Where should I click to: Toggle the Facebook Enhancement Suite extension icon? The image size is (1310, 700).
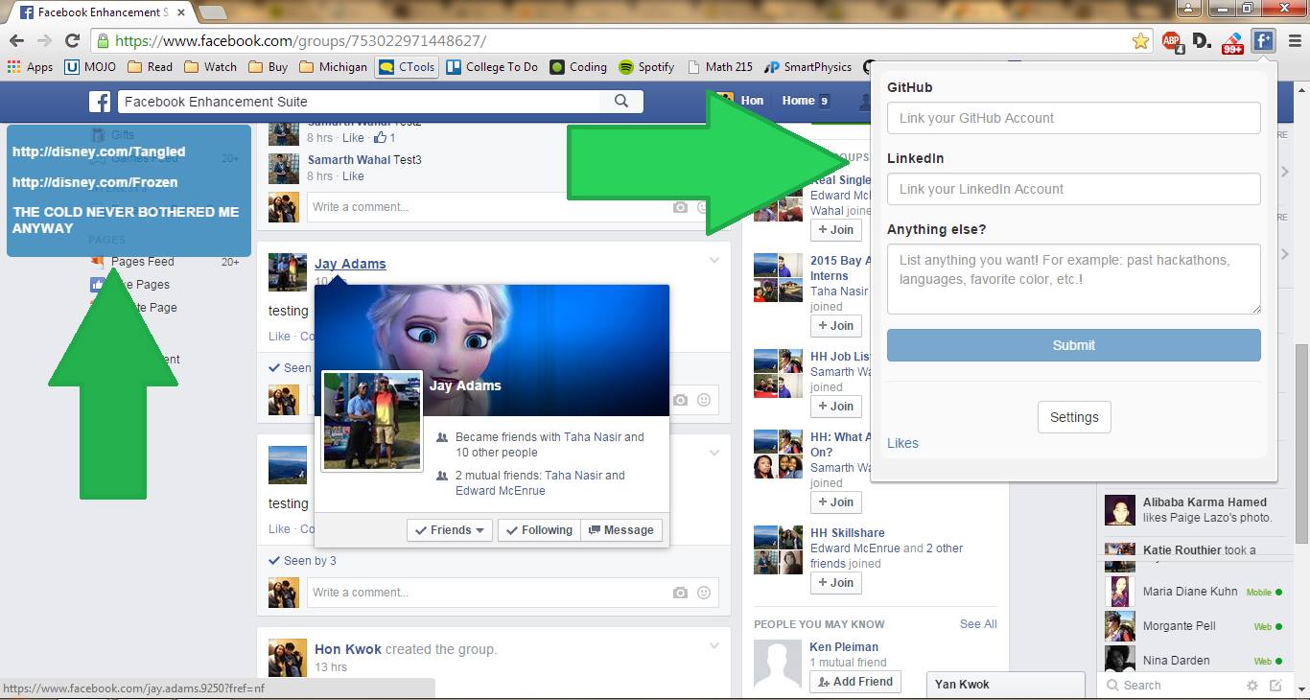1264,41
